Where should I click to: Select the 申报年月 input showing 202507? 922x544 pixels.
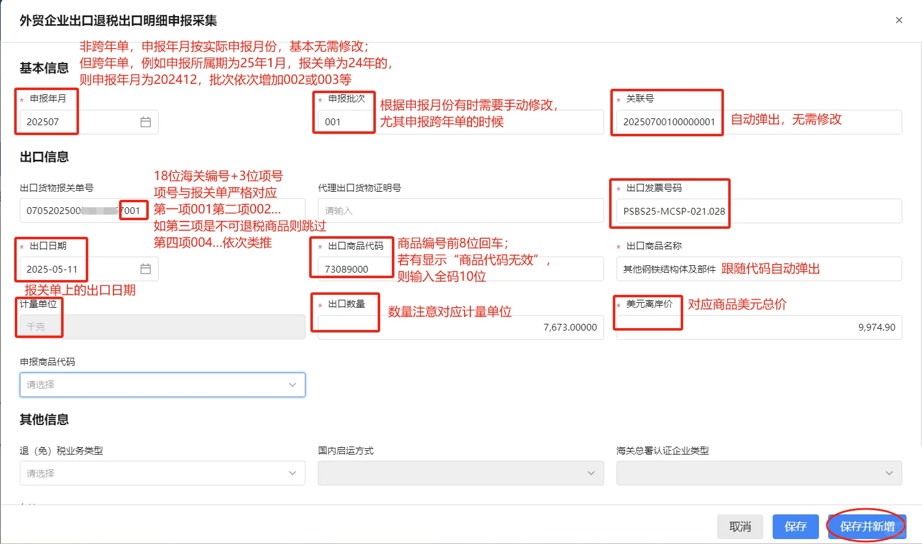[x=62, y=122]
